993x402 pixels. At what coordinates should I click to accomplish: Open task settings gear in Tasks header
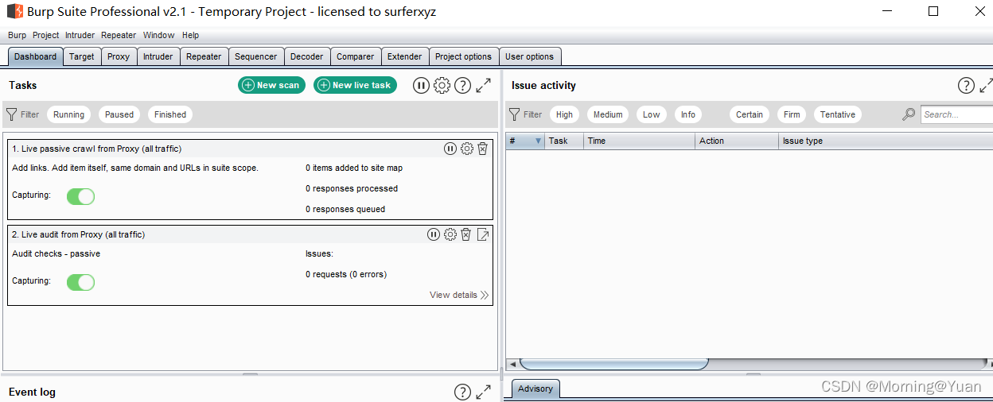pyautogui.click(x=442, y=86)
